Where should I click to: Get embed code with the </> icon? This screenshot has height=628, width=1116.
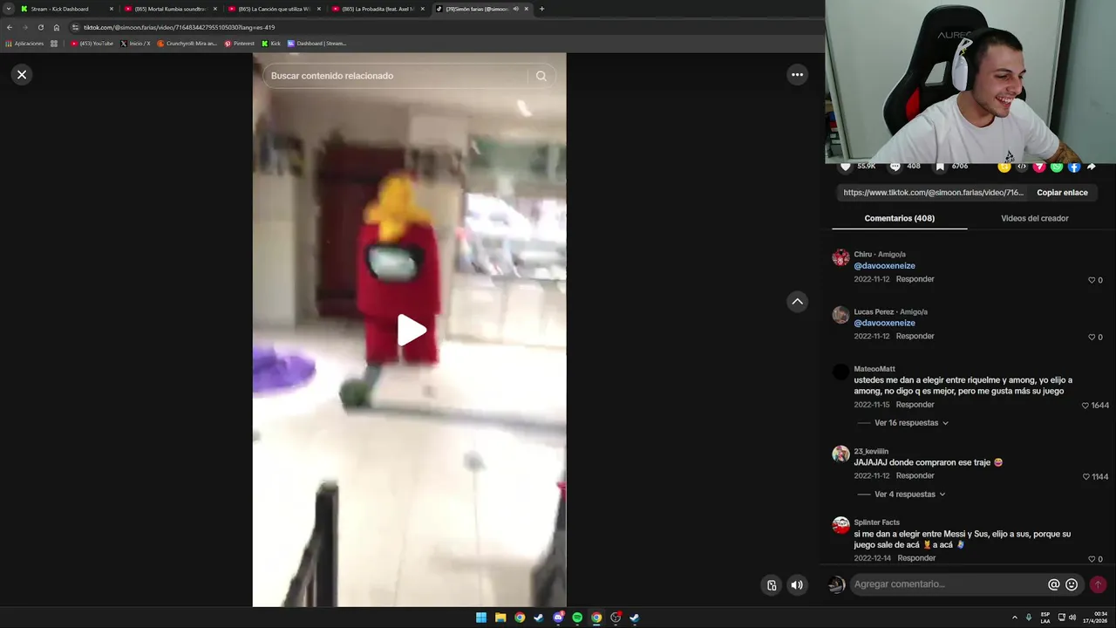tap(1022, 167)
